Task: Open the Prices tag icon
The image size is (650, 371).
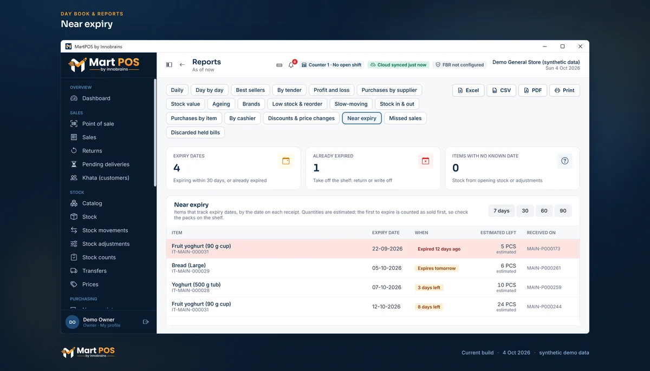Action: point(74,284)
